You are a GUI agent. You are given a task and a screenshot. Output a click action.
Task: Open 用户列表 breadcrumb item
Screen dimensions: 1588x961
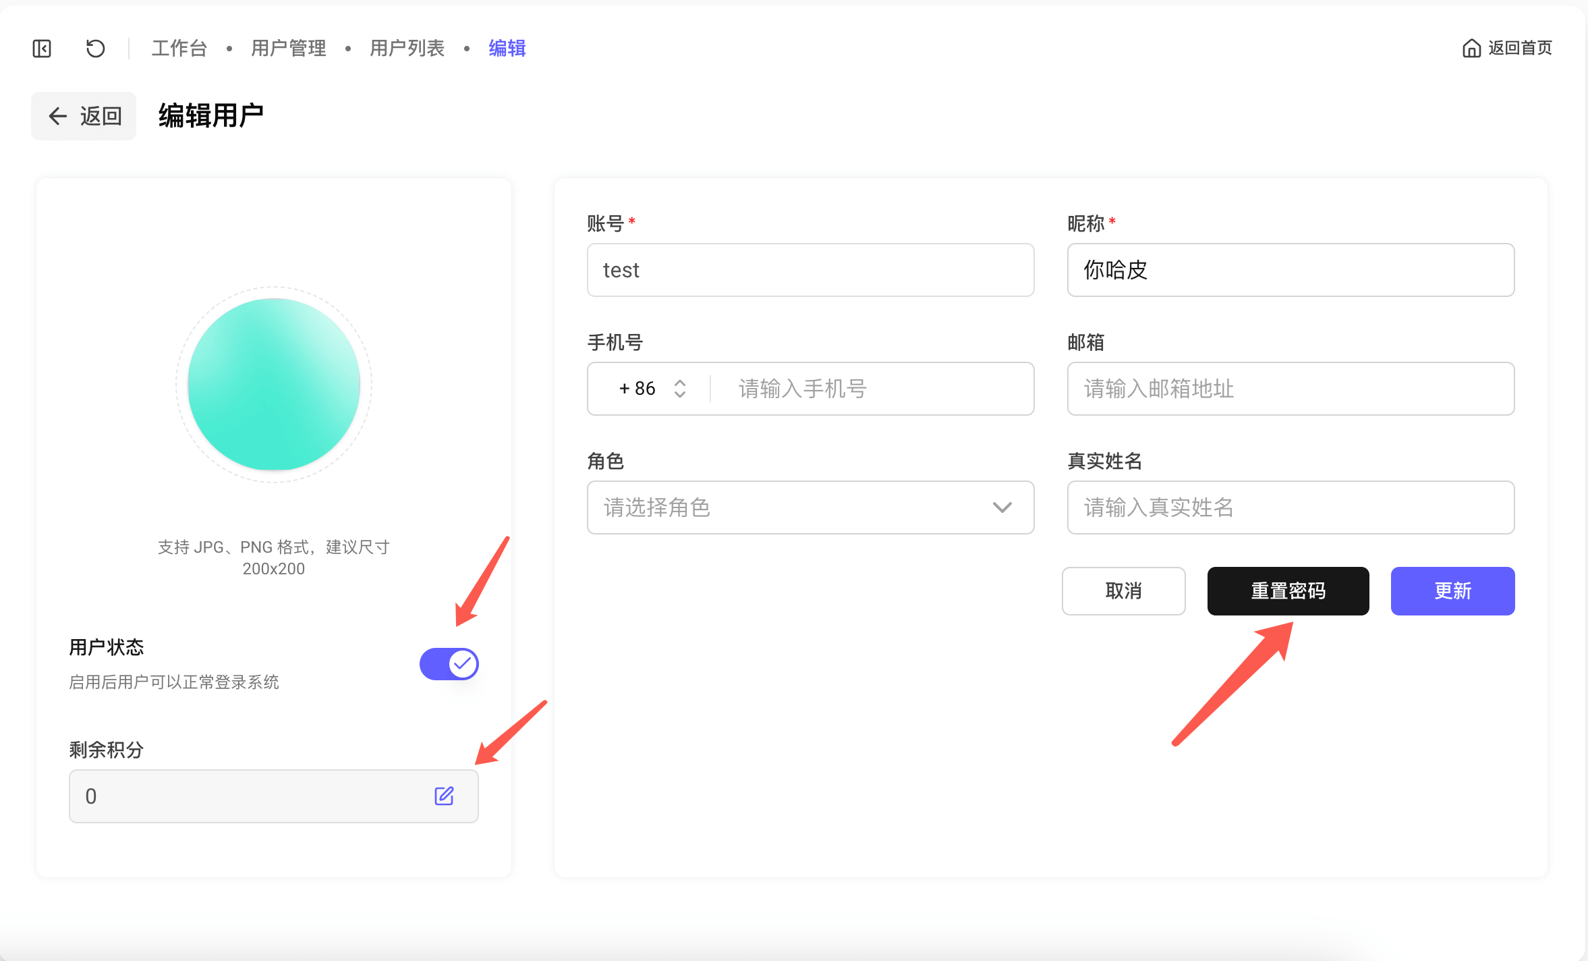407,49
